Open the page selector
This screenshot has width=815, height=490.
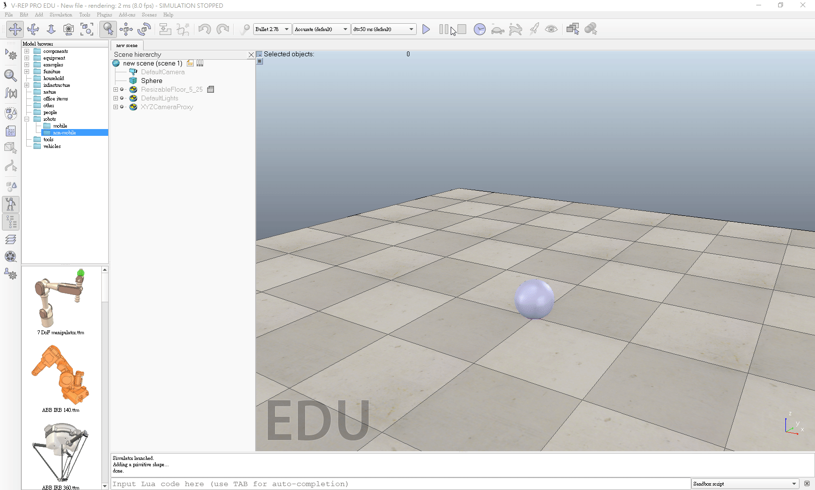click(x=572, y=29)
